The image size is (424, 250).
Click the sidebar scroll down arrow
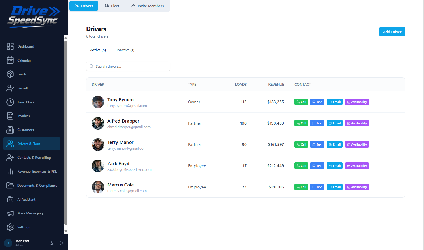[x=66, y=231]
